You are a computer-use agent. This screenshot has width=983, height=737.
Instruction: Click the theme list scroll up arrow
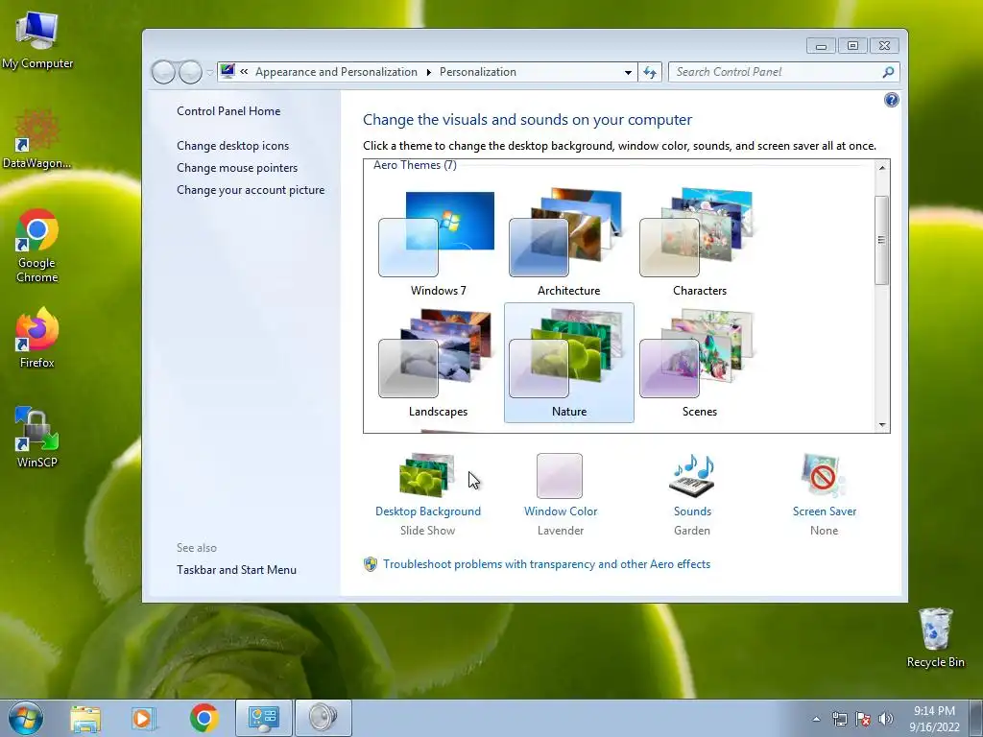882,167
